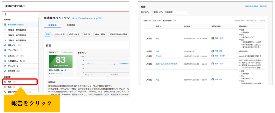Click the building icon beside 株式会社ハンモック in sidebar
The height and width of the screenshot is (113, 275).
(5, 25)
